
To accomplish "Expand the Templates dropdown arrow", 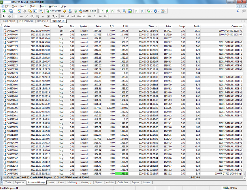I will coord(166,11).
